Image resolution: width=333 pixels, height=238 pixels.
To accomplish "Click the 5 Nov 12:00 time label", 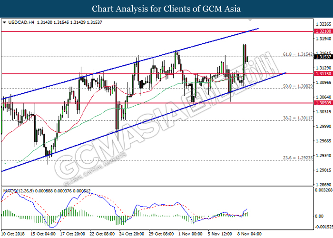I will (220, 234).
